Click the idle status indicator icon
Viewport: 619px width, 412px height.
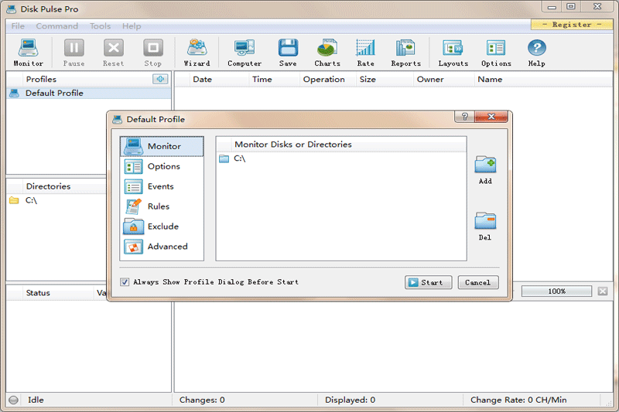(x=13, y=400)
